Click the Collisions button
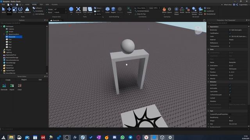This screenshot has height=140, width=250. 37,8
